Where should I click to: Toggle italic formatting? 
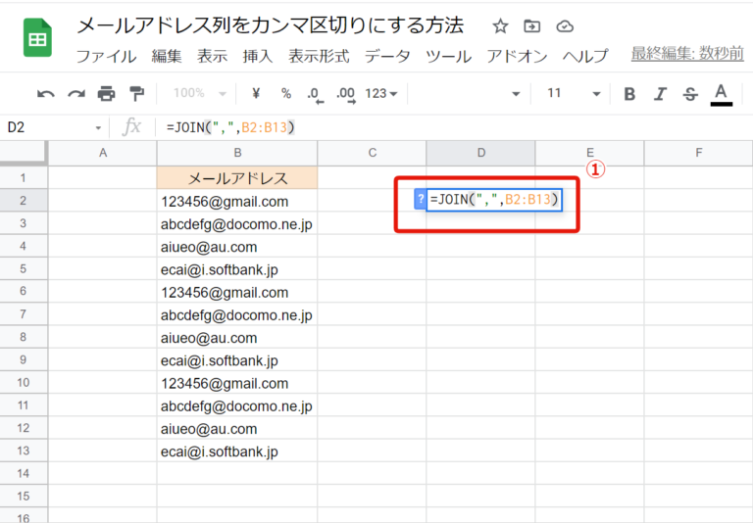point(660,94)
